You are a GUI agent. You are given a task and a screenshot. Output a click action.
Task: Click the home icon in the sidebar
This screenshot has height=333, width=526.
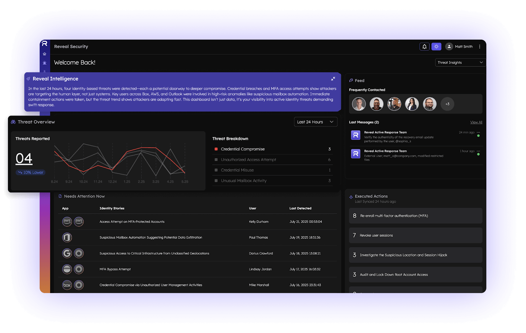tap(45, 54)
